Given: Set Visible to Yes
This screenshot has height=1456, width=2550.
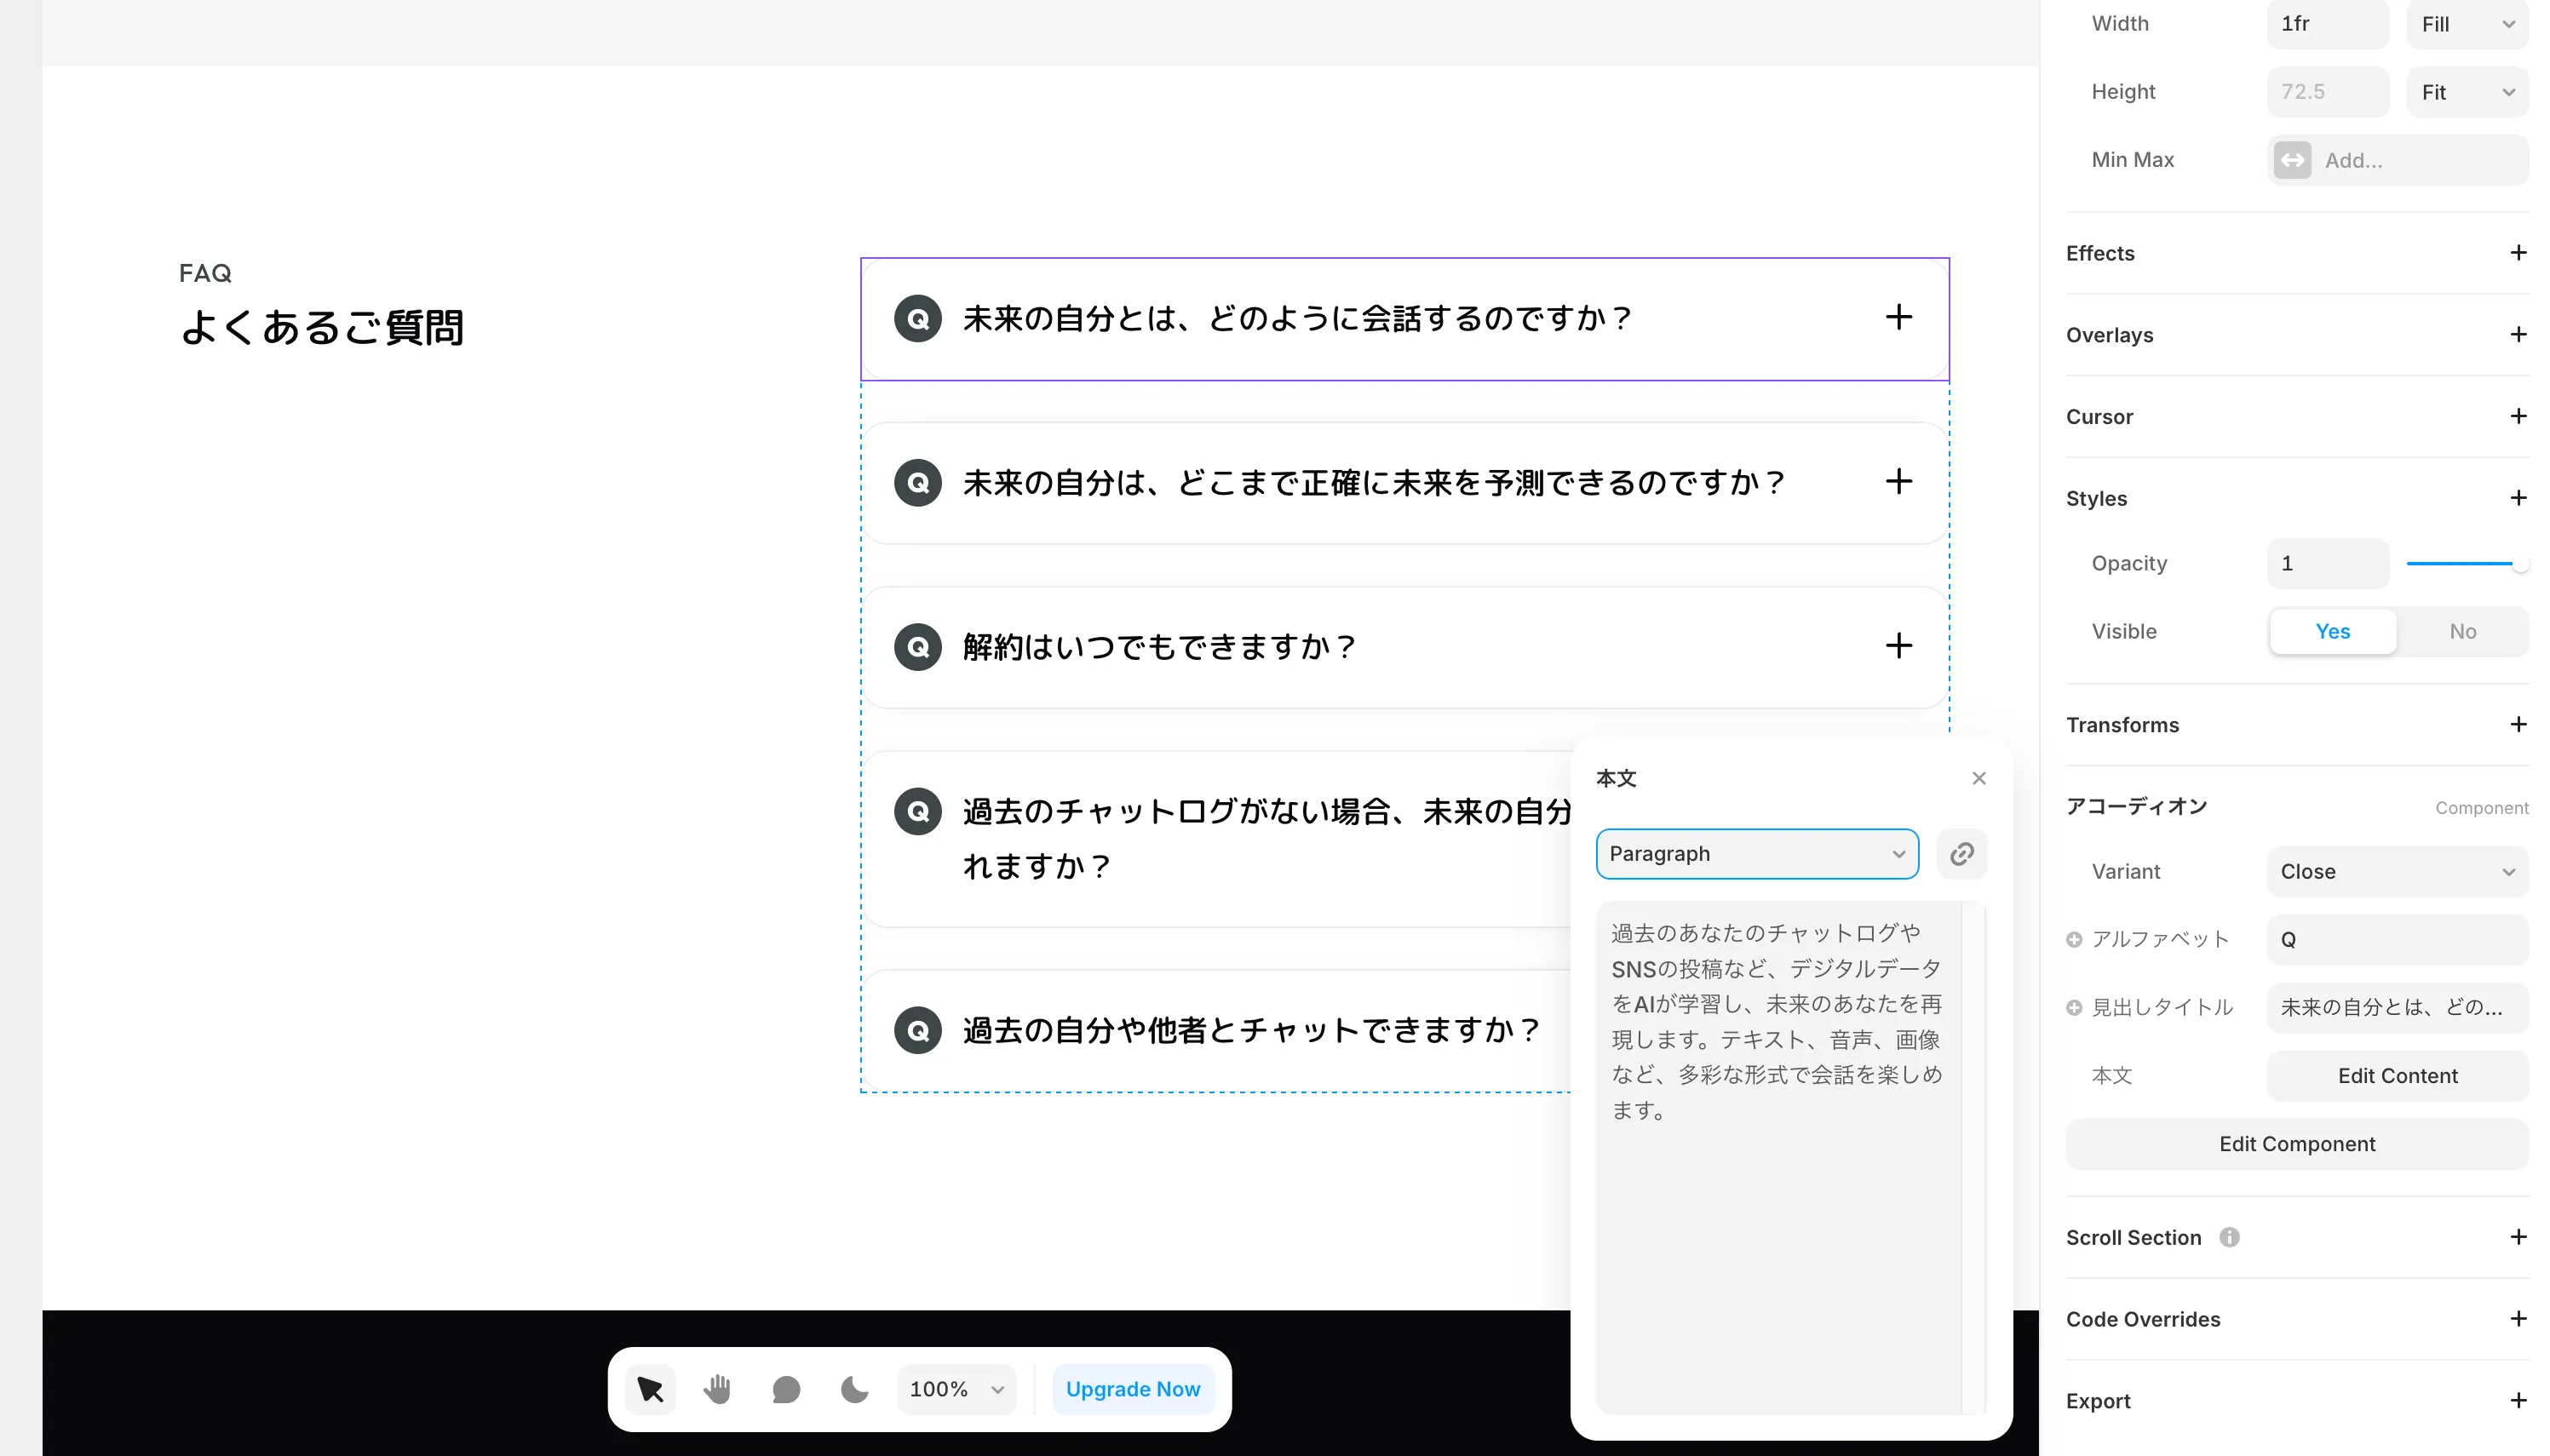Looking at the screenshot, I should point(2332,632).
